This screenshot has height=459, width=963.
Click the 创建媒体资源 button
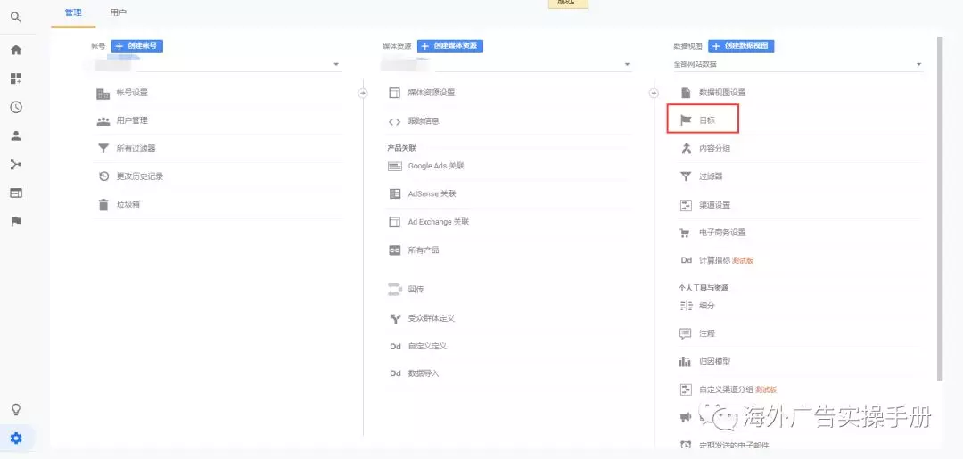point(450,45)
